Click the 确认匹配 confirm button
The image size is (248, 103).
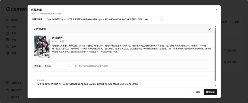(x=210, y=92)
